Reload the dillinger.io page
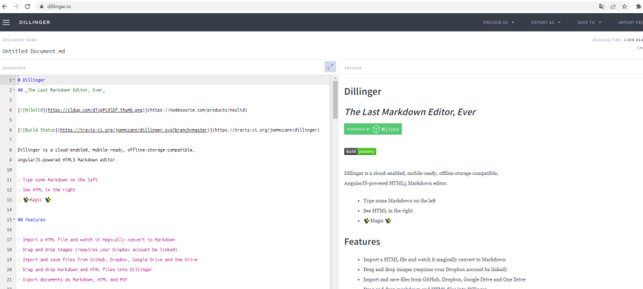The image size is (643, 289). click(27, 6)
